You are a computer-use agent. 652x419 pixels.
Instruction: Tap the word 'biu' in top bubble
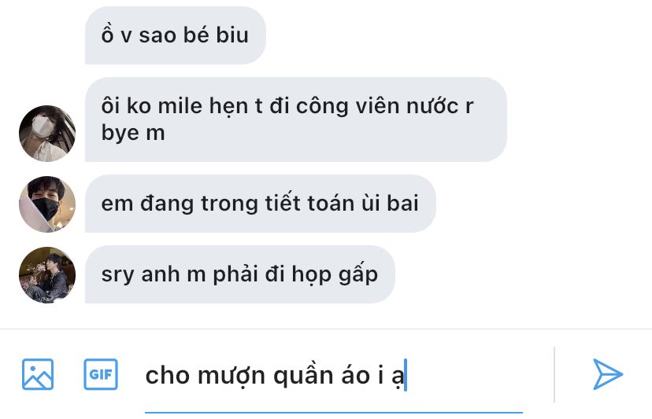(232, 35)
